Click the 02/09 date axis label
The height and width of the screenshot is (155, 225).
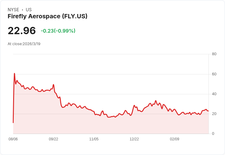click(175, 139)
